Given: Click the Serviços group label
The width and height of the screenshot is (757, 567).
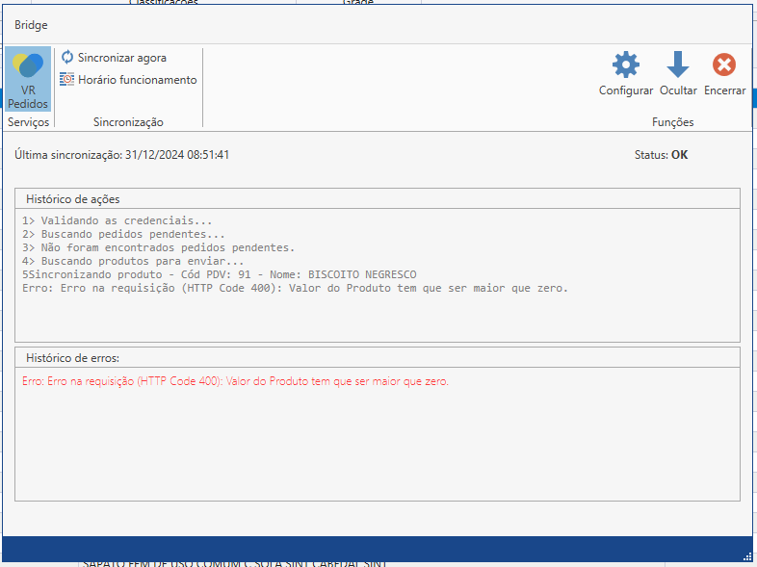Looking at the screenshot, I should point(29,122).
